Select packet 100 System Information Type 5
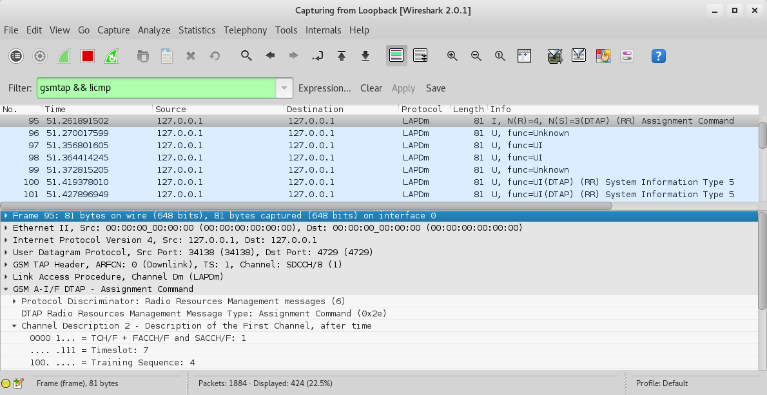This screenshot has height=395, width=767. (379, 182)
